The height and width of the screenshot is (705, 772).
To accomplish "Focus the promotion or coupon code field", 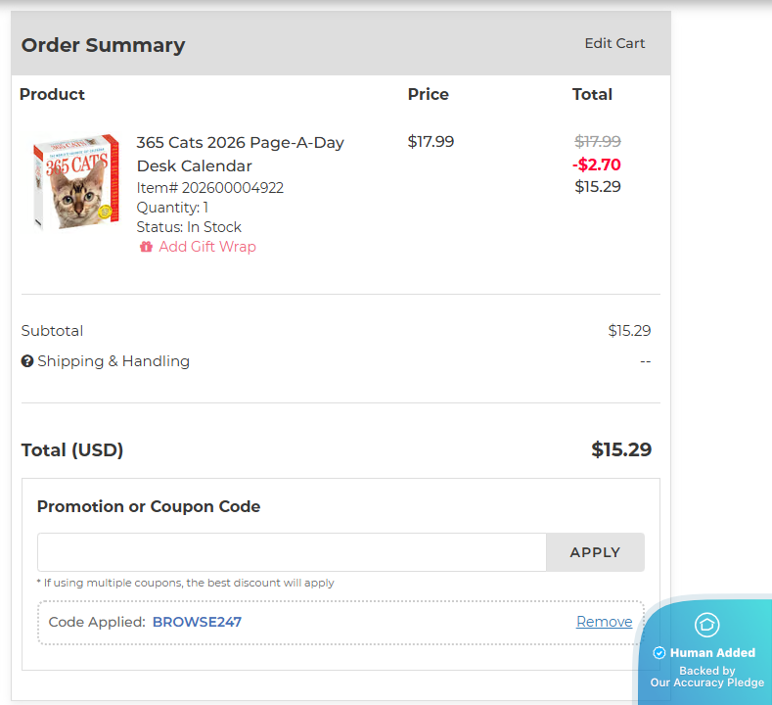I will [x=292, y=552].
